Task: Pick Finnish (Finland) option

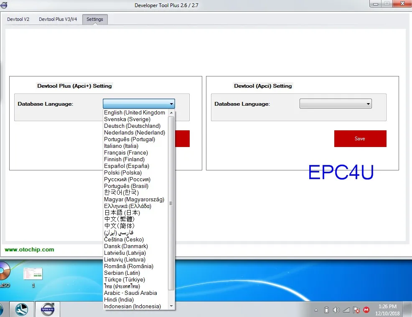Action: [135, 159]
